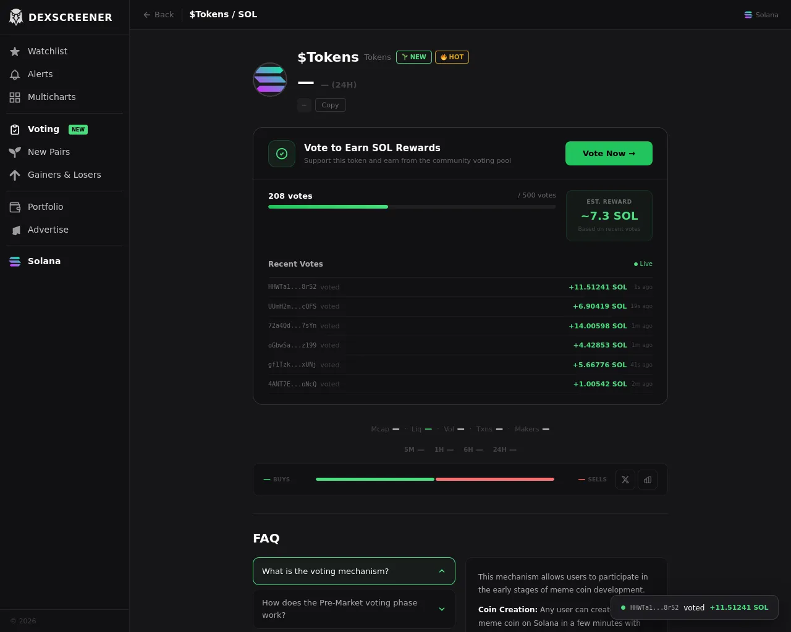Open Advertise megaphone icon
Image resolution: width=791 pixels, height=632 pixels.
pyautogui.click(x=15, y=230)
